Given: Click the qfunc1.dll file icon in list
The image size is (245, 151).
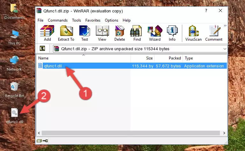Looking at the screenshot, I should (x=40, y=65).
